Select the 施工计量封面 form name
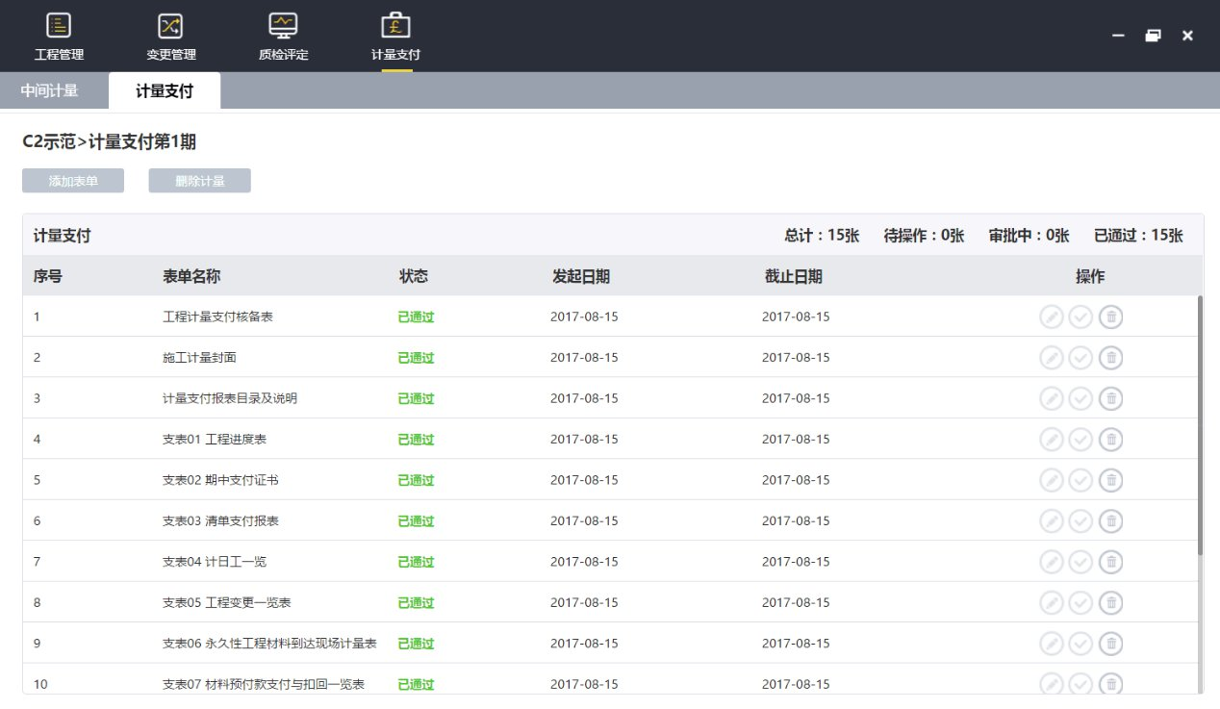 coord(199,358)
